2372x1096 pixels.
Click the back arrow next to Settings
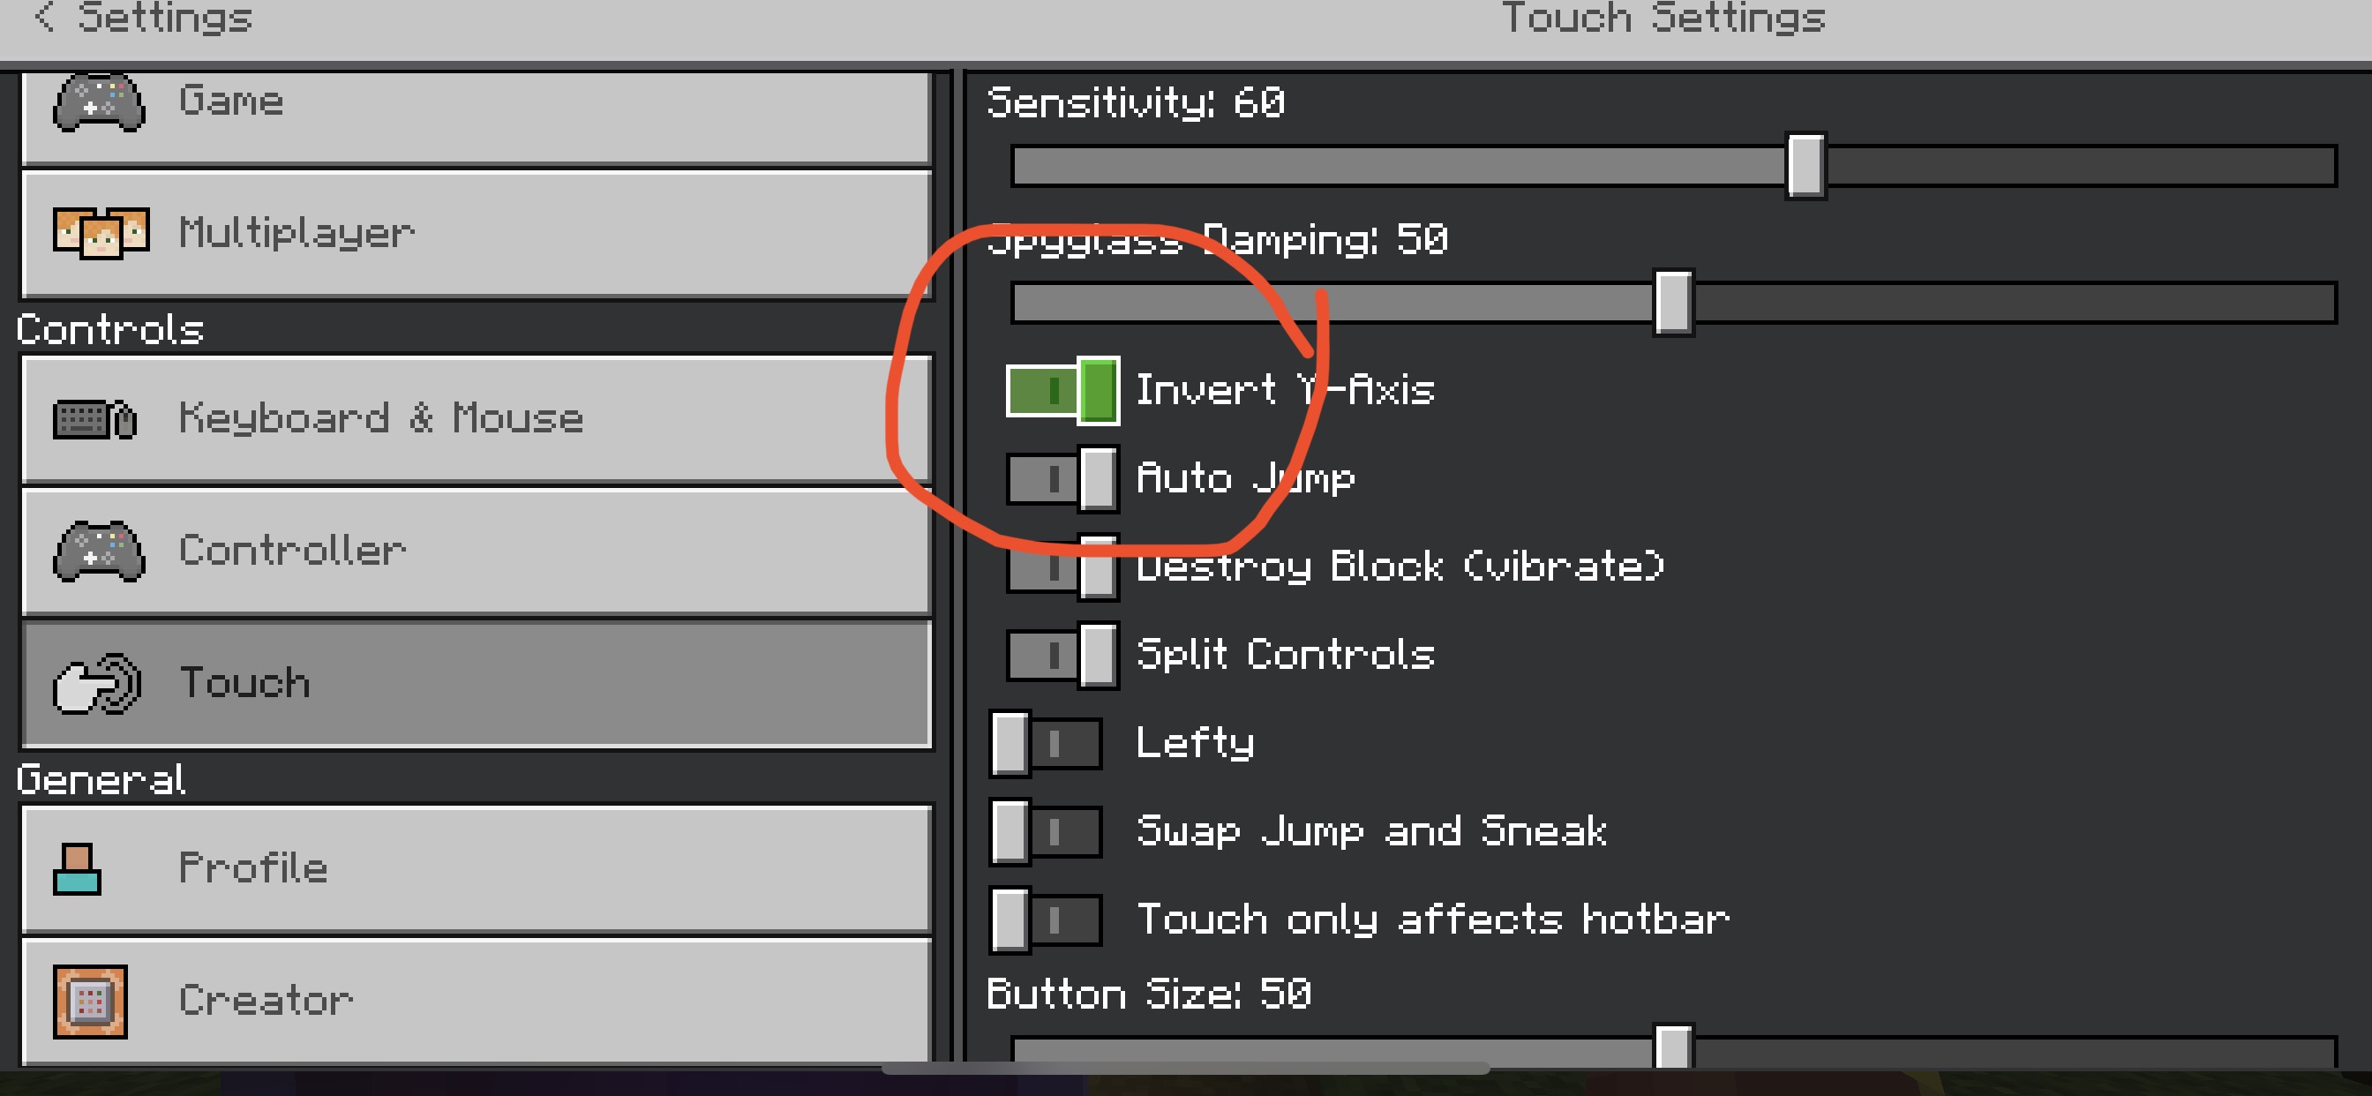coord(43,17)
